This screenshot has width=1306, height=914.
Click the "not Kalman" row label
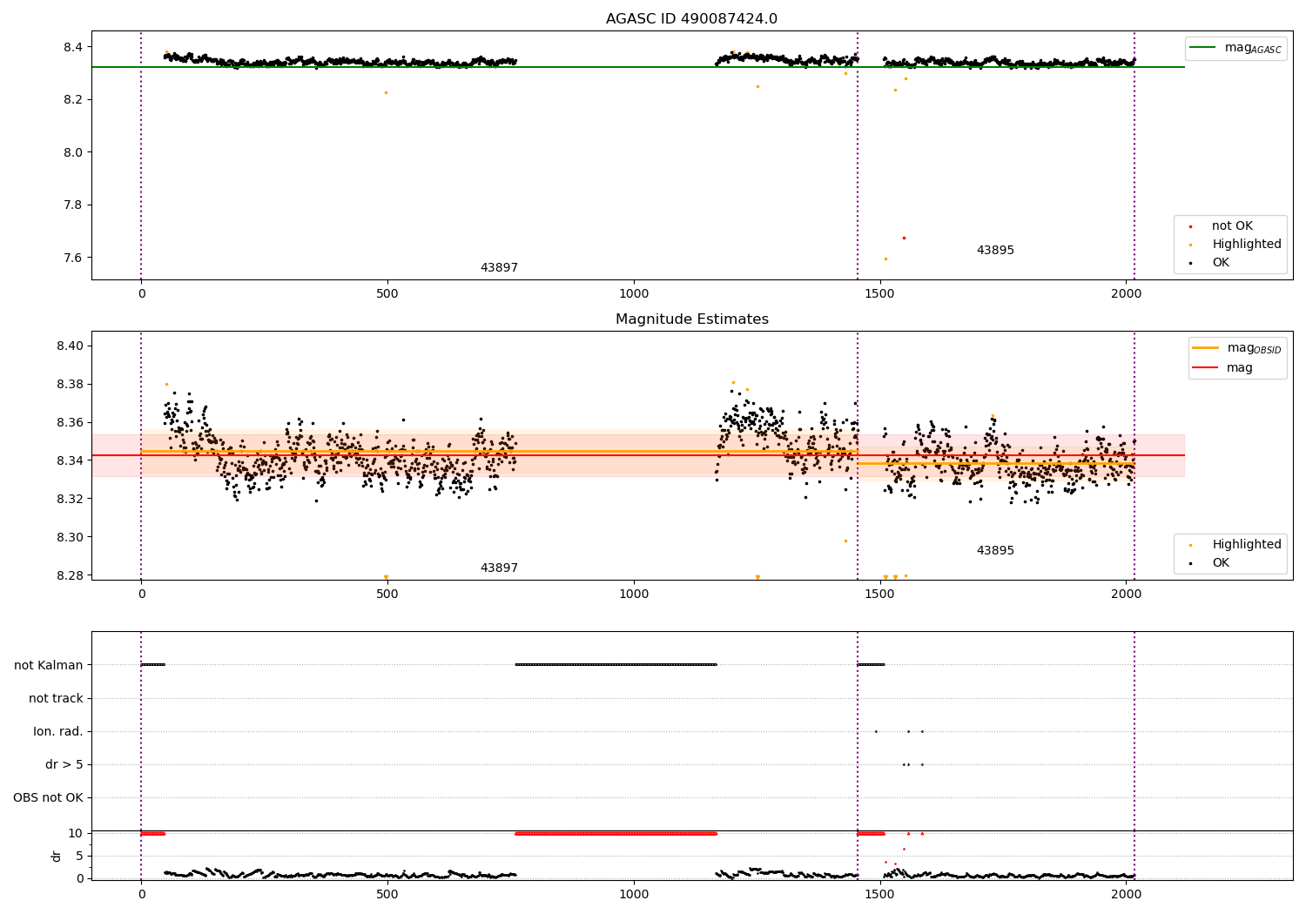(x=49, y=665)
